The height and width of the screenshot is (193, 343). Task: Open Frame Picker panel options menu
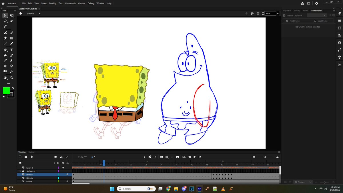(334, 11)
